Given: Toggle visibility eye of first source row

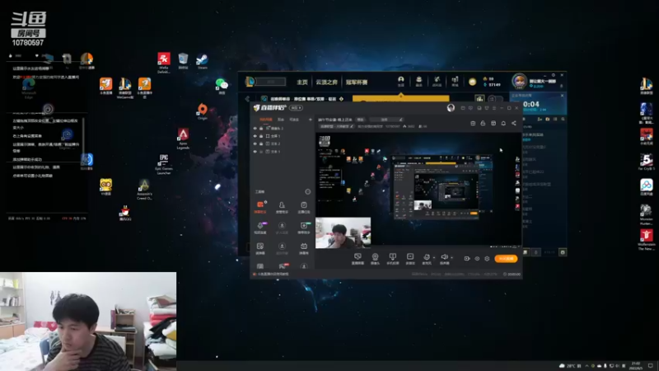Looking at the screenshot, I should [x=255, y=129].
